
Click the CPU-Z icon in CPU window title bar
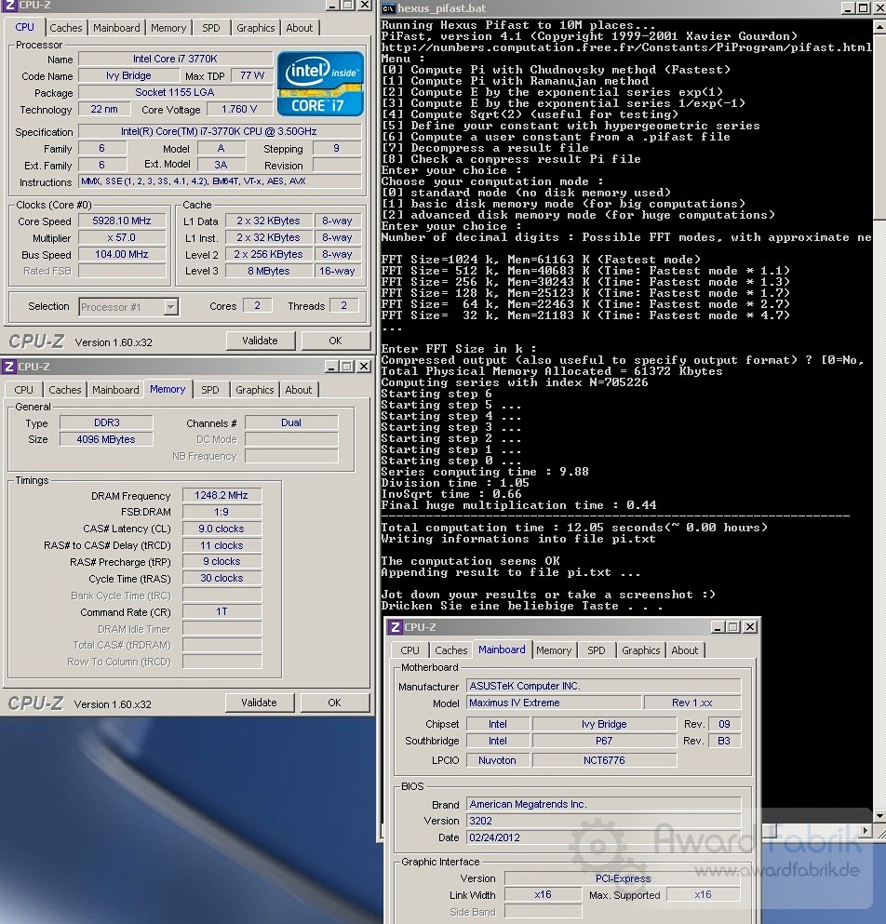tap(9, 5)
